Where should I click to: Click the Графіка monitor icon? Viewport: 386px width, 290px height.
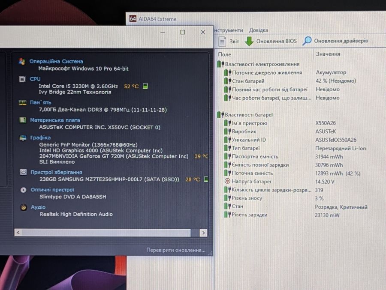23,138
